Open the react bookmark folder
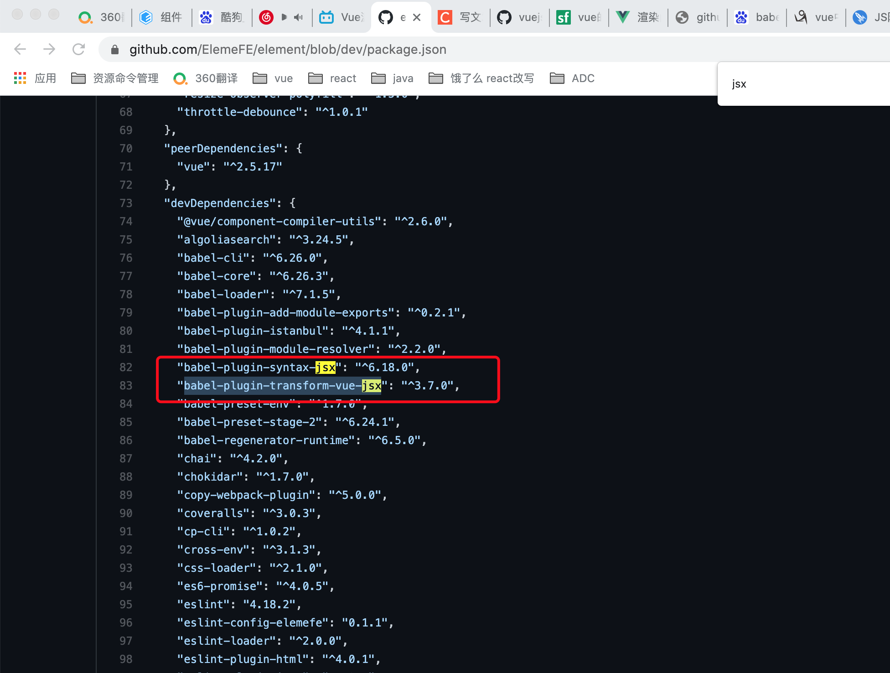Image resolution: width=890 pixels, height=673 pixels. (332, 78)
